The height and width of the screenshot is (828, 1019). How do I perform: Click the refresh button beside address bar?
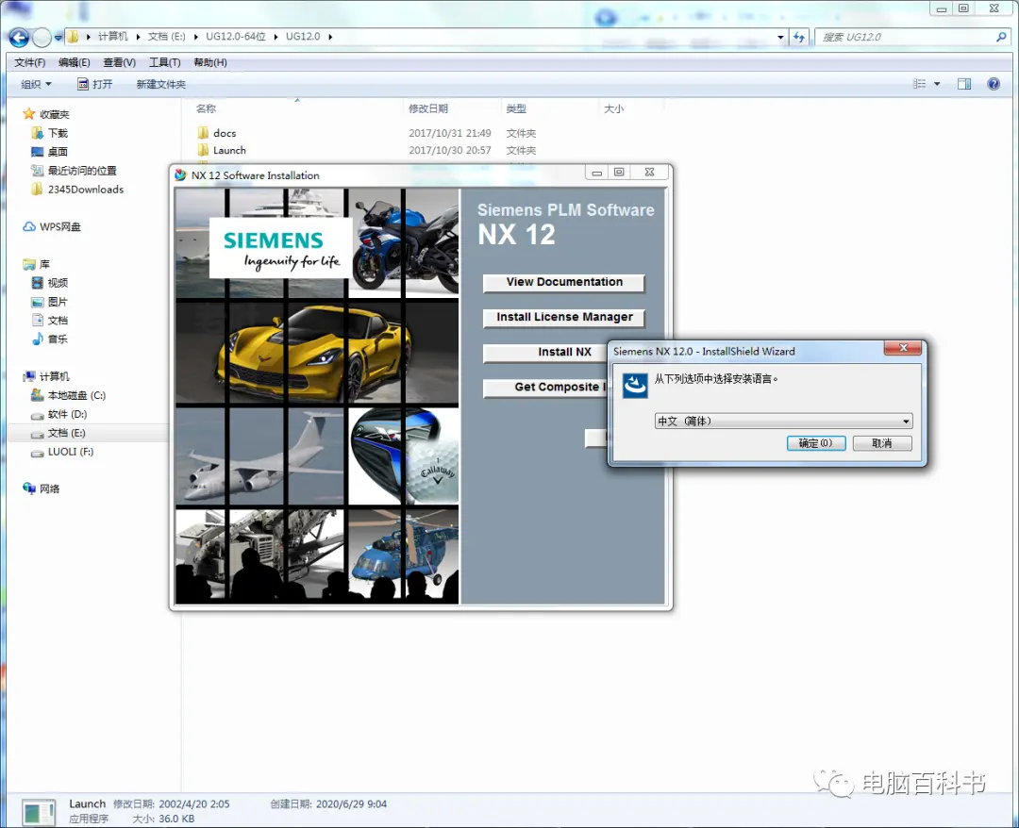point(799,37)
